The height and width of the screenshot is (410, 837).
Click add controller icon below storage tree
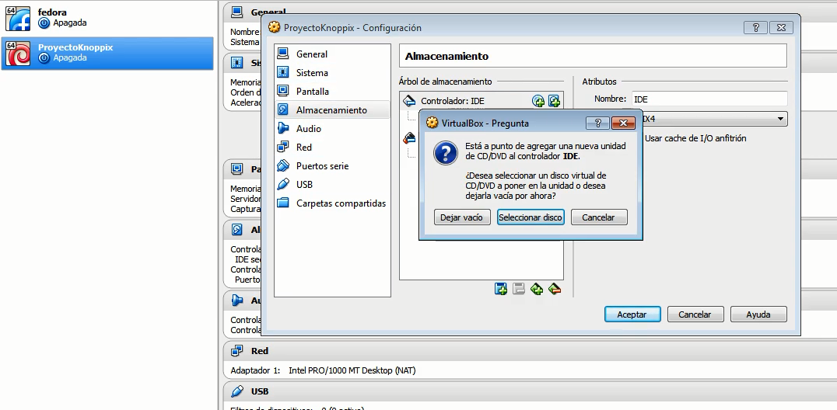501,289
